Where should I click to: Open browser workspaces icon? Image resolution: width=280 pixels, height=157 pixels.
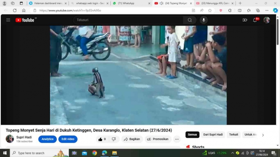tap(12, 3)
